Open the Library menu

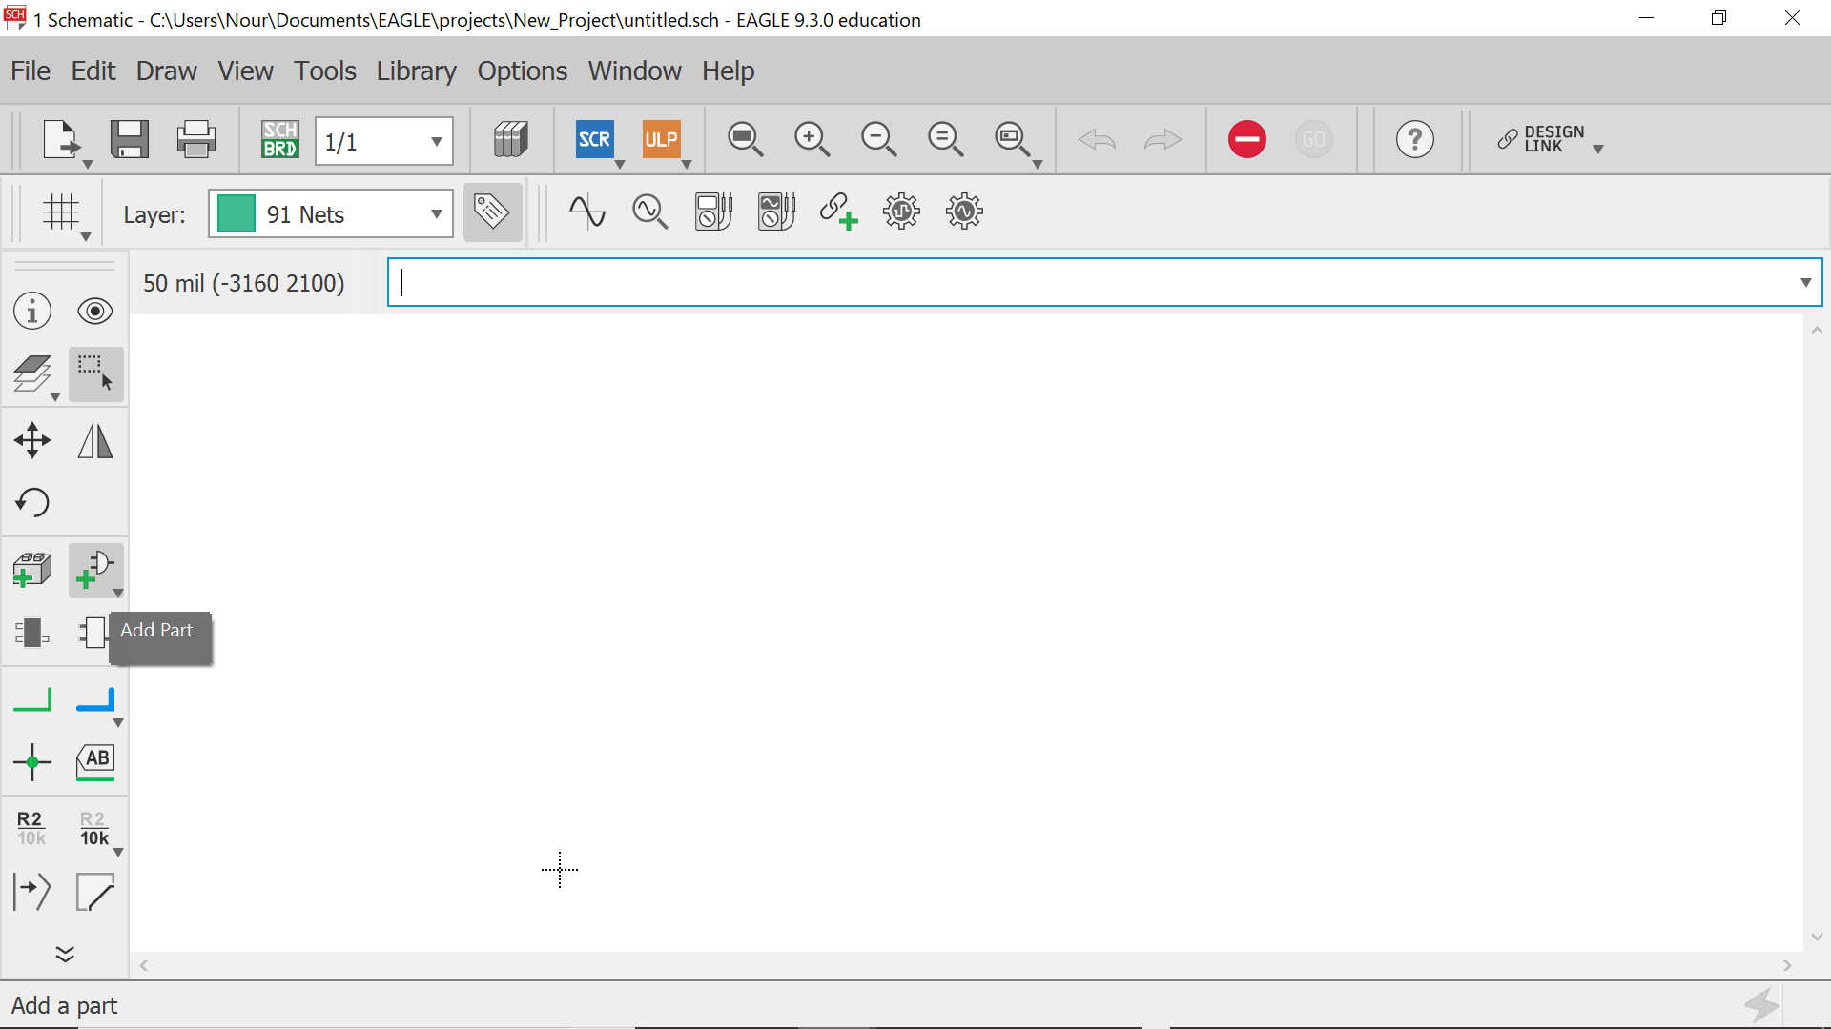[x=416, y=71]
